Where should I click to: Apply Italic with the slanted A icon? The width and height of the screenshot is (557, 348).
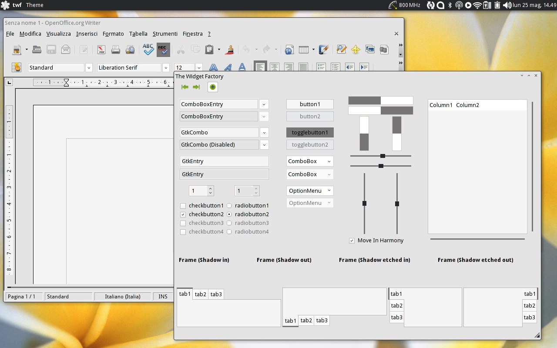pyautogui.click(x=228, y=67)
